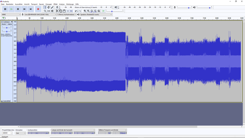Skip to the start of the track
Viewport: 245px width, 138px height.
24,9
